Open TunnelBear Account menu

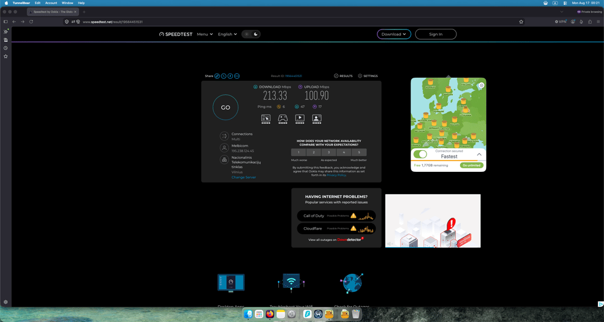pyautogui.click(x=51, y=3)
